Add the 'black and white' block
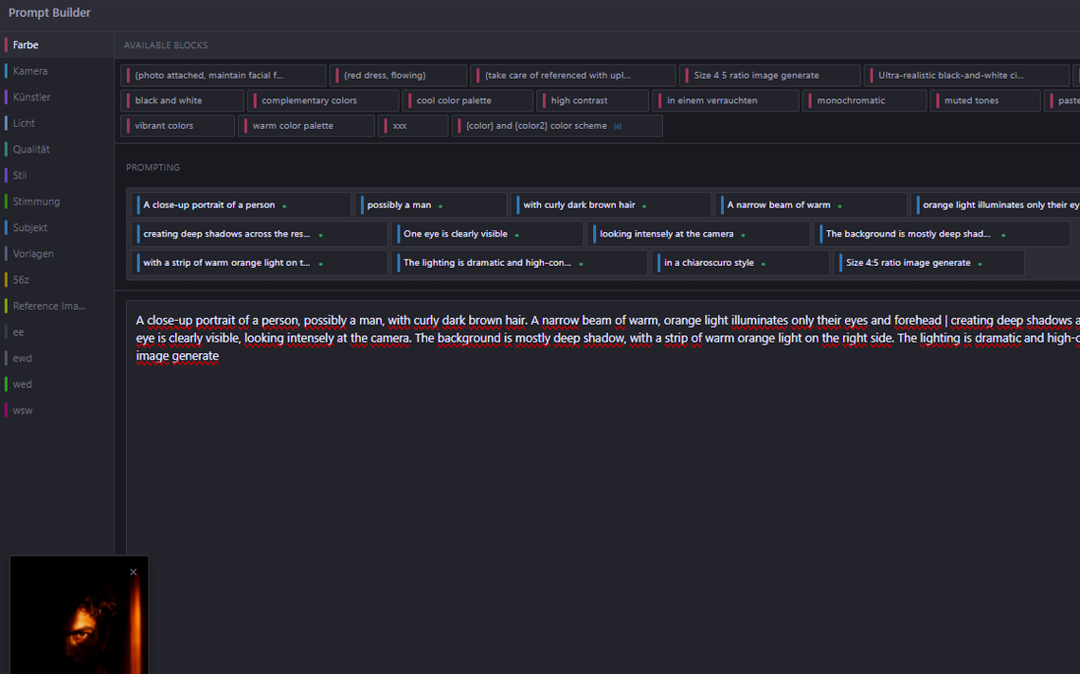Viewport: 1080px width, 674px height. [x=169, y=100]
